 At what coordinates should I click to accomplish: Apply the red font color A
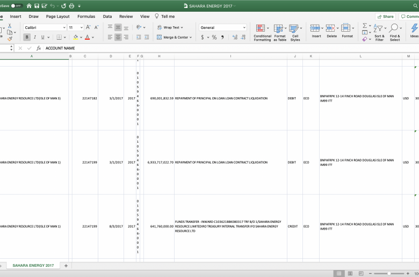(x=88, y=37)
